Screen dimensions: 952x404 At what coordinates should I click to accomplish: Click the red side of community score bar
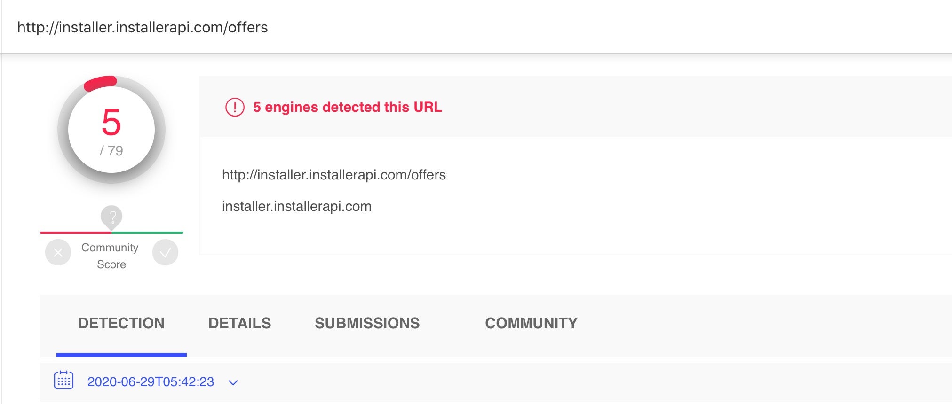tap(75, 233)
